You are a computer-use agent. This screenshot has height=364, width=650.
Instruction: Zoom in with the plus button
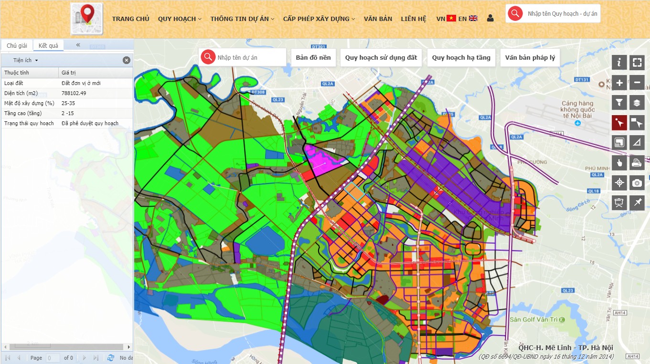click(x=619, y=83)
